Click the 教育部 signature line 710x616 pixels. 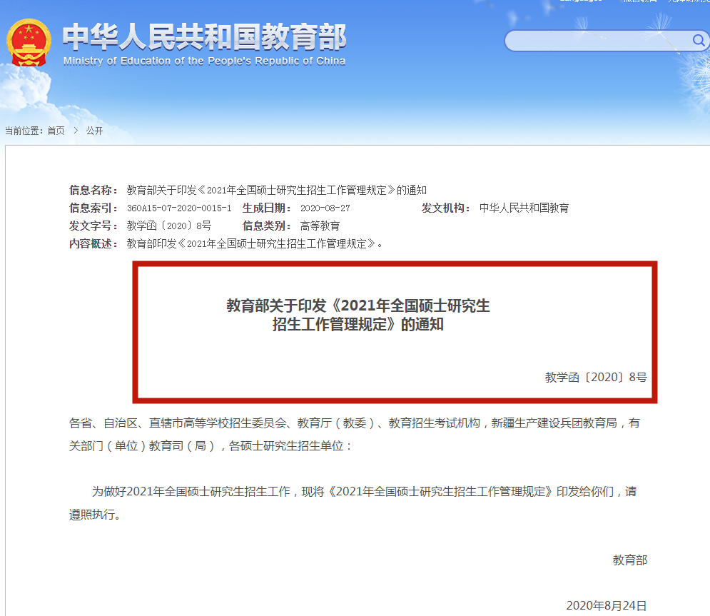[x=630, y=560]
